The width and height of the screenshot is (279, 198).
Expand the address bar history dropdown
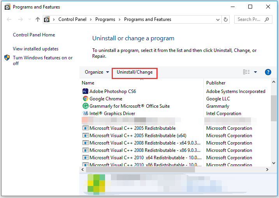tap(218, 20)
